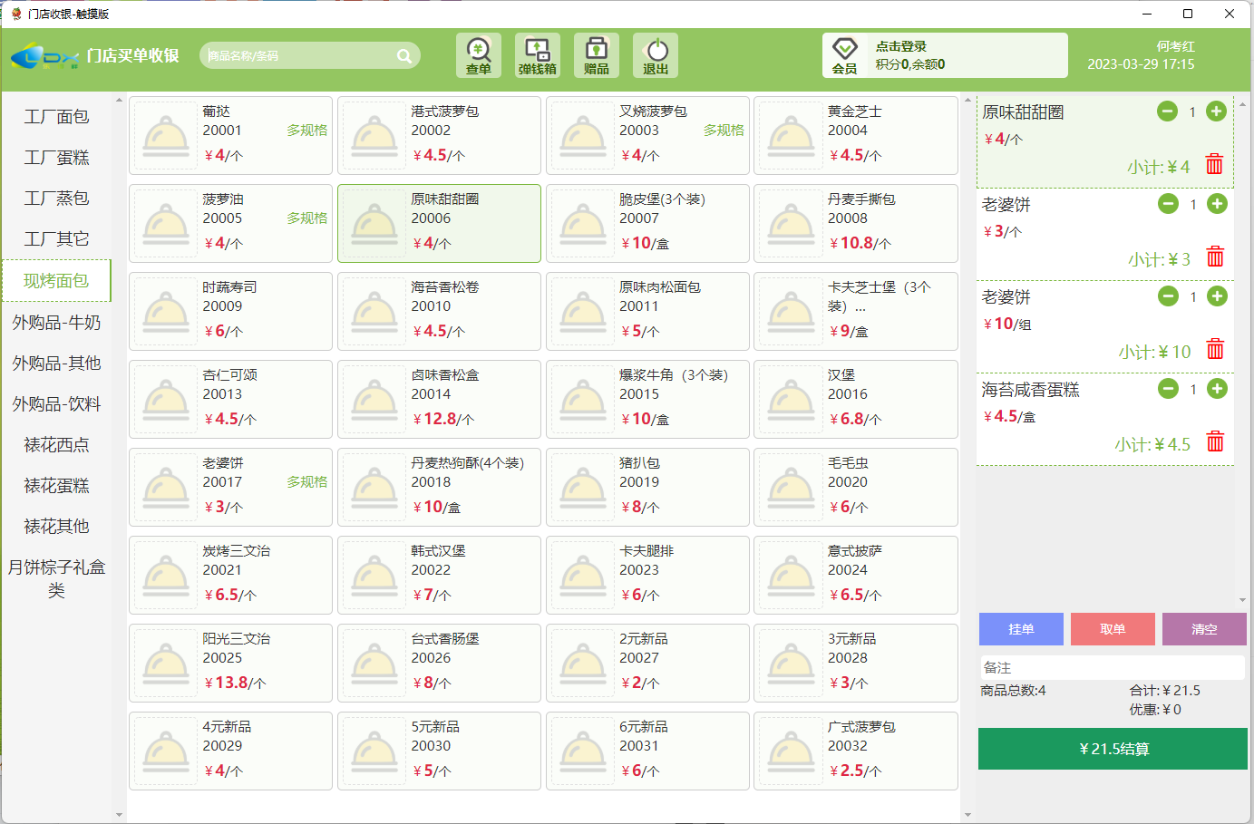Add 丹麦手撕包 to order
The height and width of the screenshot is (824, 1254).
[856, 223]
